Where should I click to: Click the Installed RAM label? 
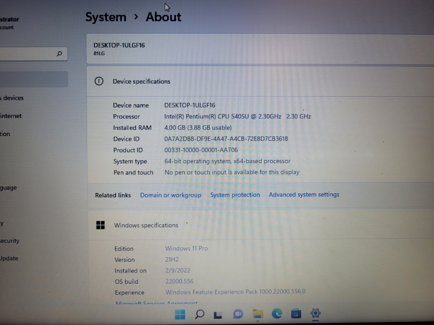pyautogui.click(x=132, y=128)
